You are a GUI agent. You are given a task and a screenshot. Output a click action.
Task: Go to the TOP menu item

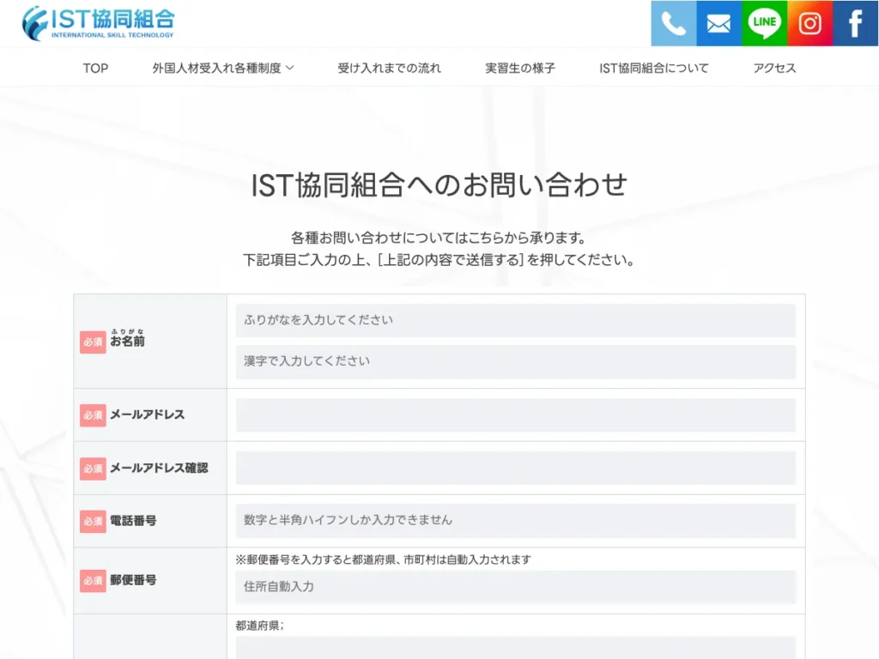tap(96, 69)
